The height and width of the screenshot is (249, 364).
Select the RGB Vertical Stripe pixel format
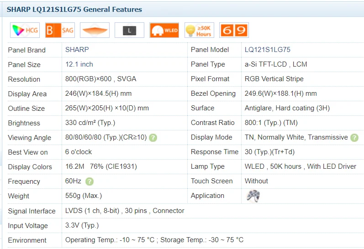tap(274, 79)
